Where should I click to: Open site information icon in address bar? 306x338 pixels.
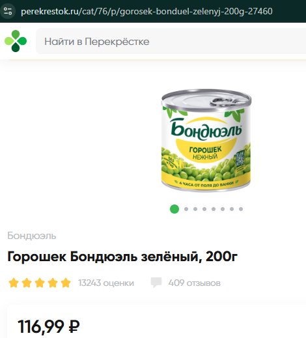[x=8, y=11]
